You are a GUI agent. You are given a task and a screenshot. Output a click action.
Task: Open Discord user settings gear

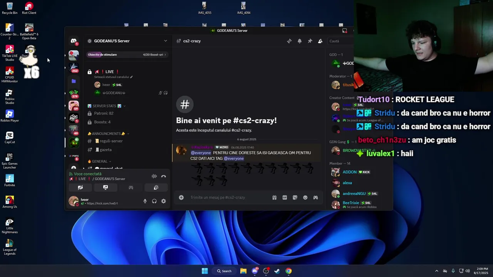coord(163,201)
